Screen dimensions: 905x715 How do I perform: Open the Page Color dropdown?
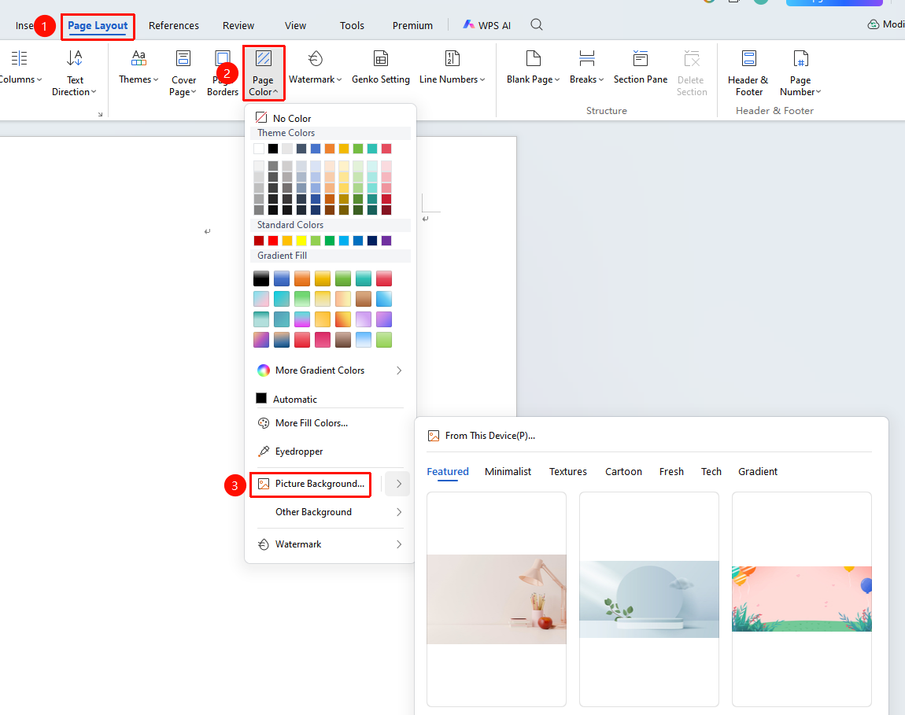pyautogui.click(x=263, y=73)
